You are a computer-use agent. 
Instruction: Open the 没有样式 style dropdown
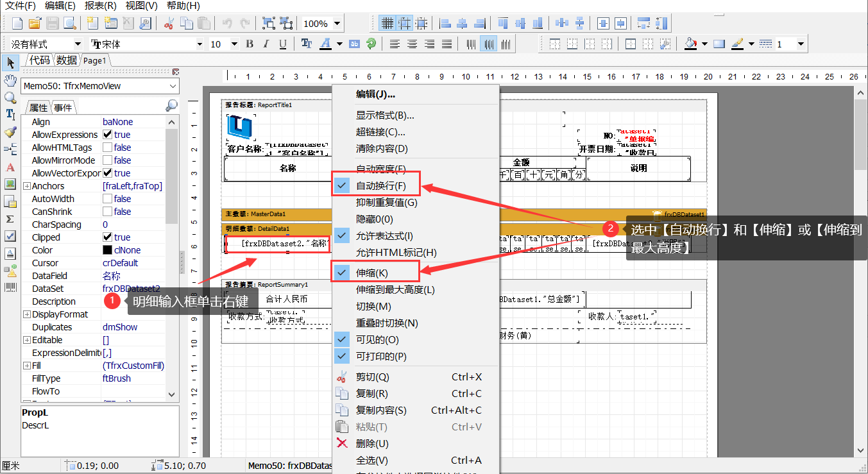(78, 44)
